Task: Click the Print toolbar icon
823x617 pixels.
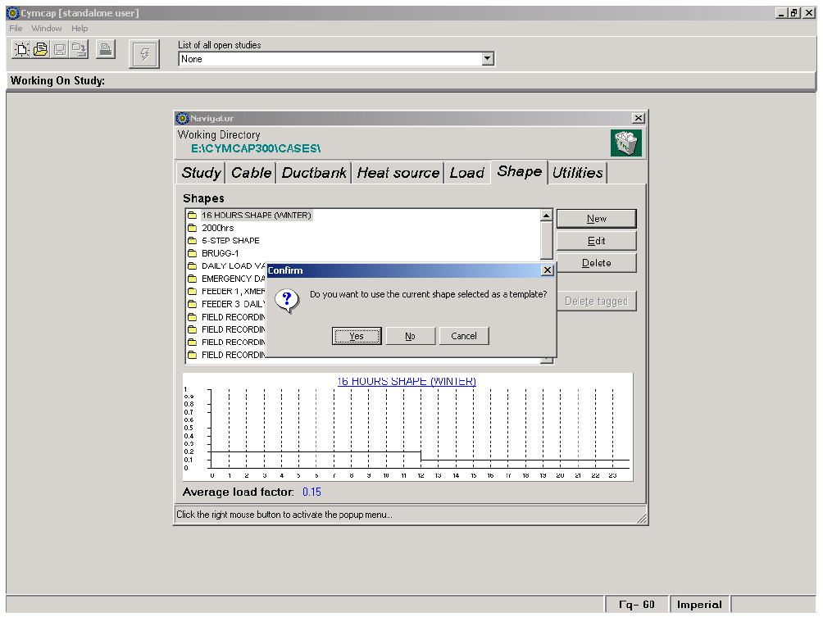Action: (106, 50)
